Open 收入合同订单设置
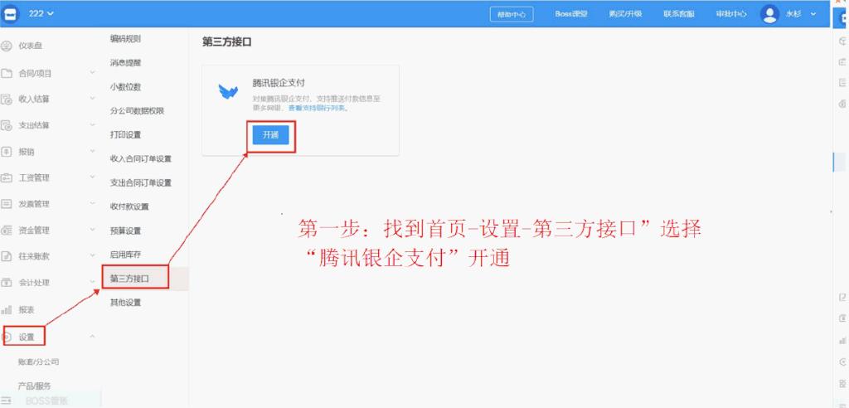Screen dimensions: 849x408 (141, 158)
